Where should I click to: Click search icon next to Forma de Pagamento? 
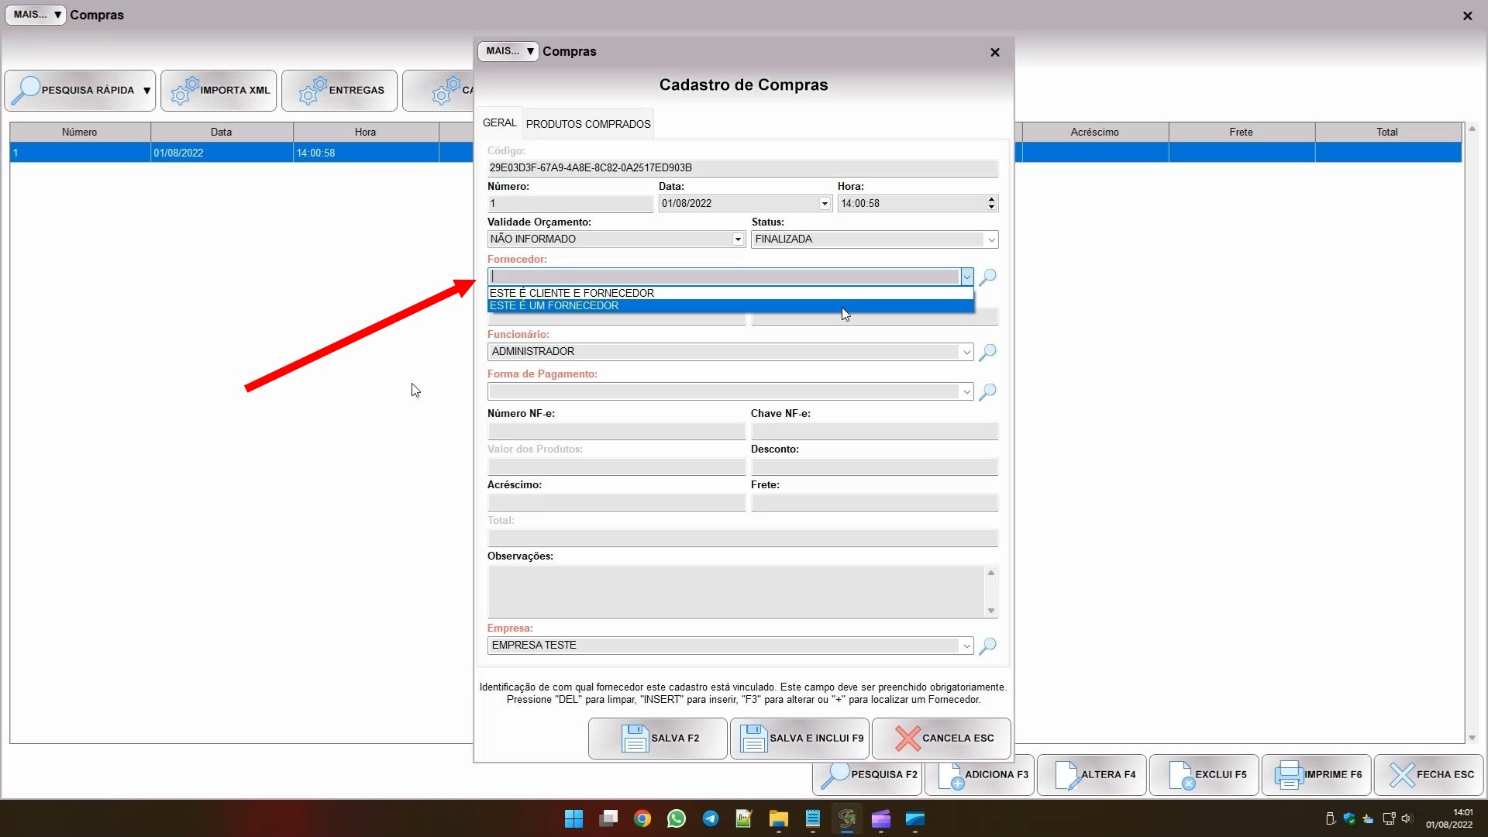987,392
